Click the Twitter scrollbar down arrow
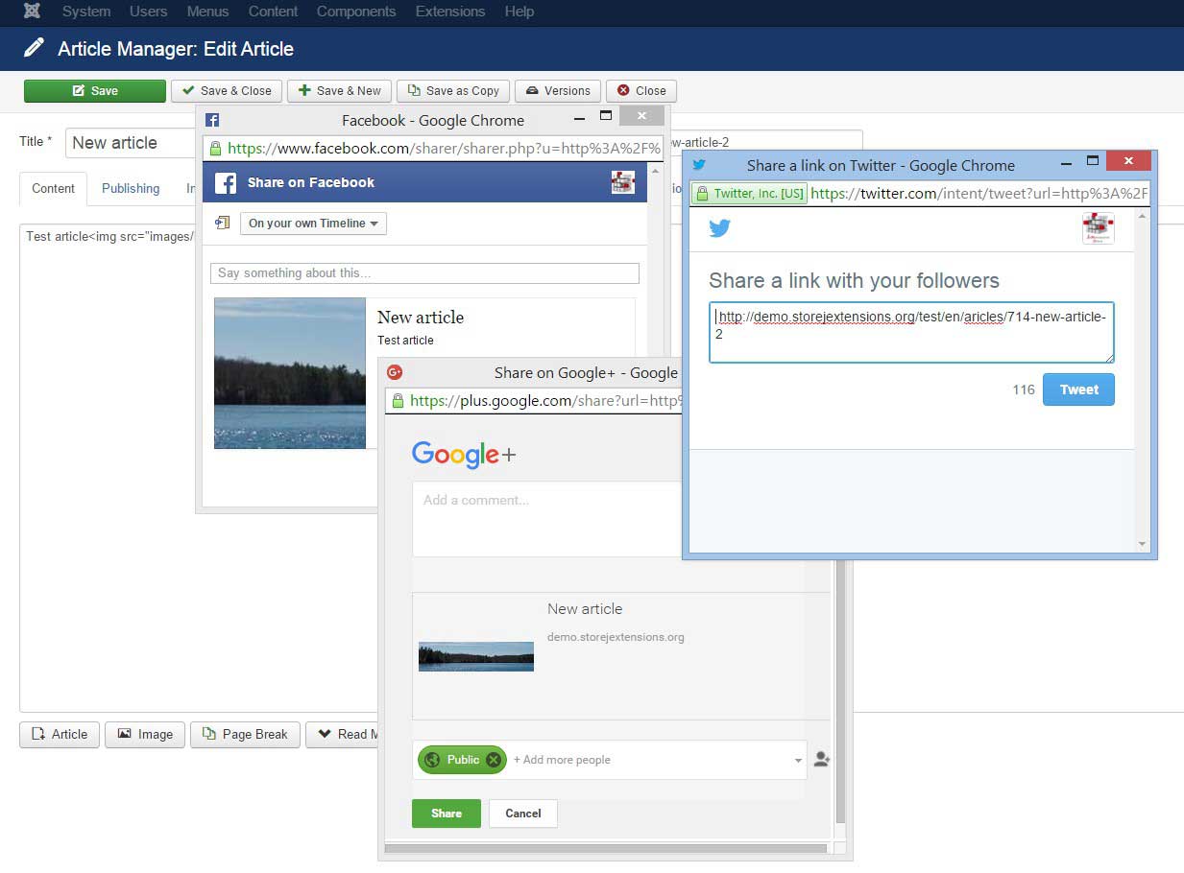Screen dimensions: 1184x873 coord(1142,544)
